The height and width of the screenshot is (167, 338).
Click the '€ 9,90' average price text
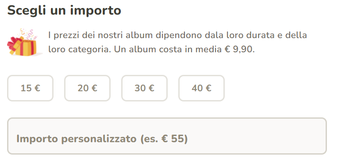coord(239,50)
